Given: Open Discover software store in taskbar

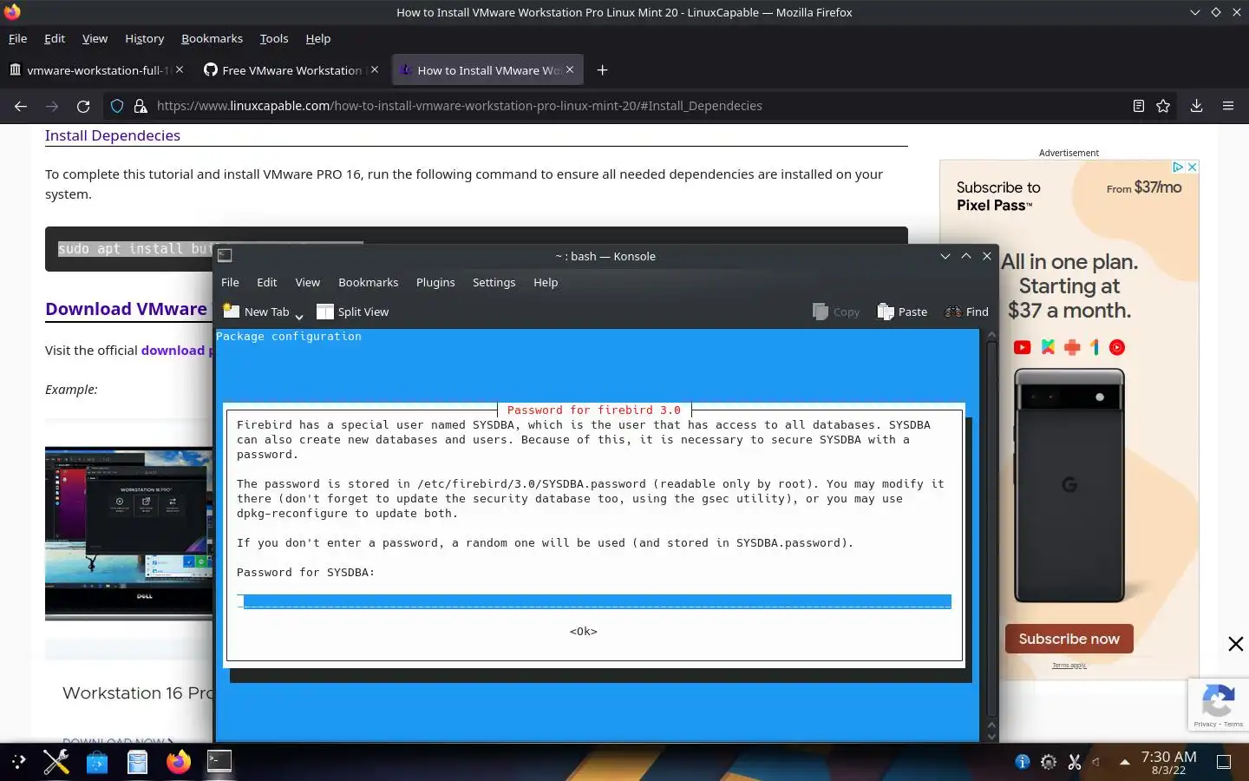Looking at the screenshot, I should tap(97, 762).
